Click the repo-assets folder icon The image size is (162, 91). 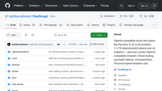[x=9, y=84]
